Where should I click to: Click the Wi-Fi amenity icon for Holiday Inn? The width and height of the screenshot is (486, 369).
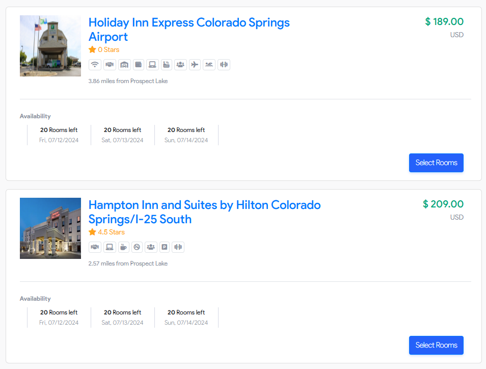click(95, 65)
